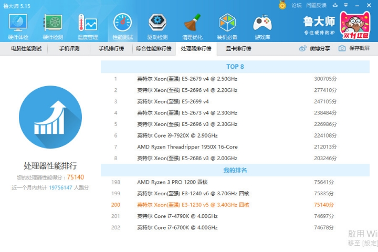378x252 pixels.
Task: Click the 277410分 score value
Action: tap(325, 90)
